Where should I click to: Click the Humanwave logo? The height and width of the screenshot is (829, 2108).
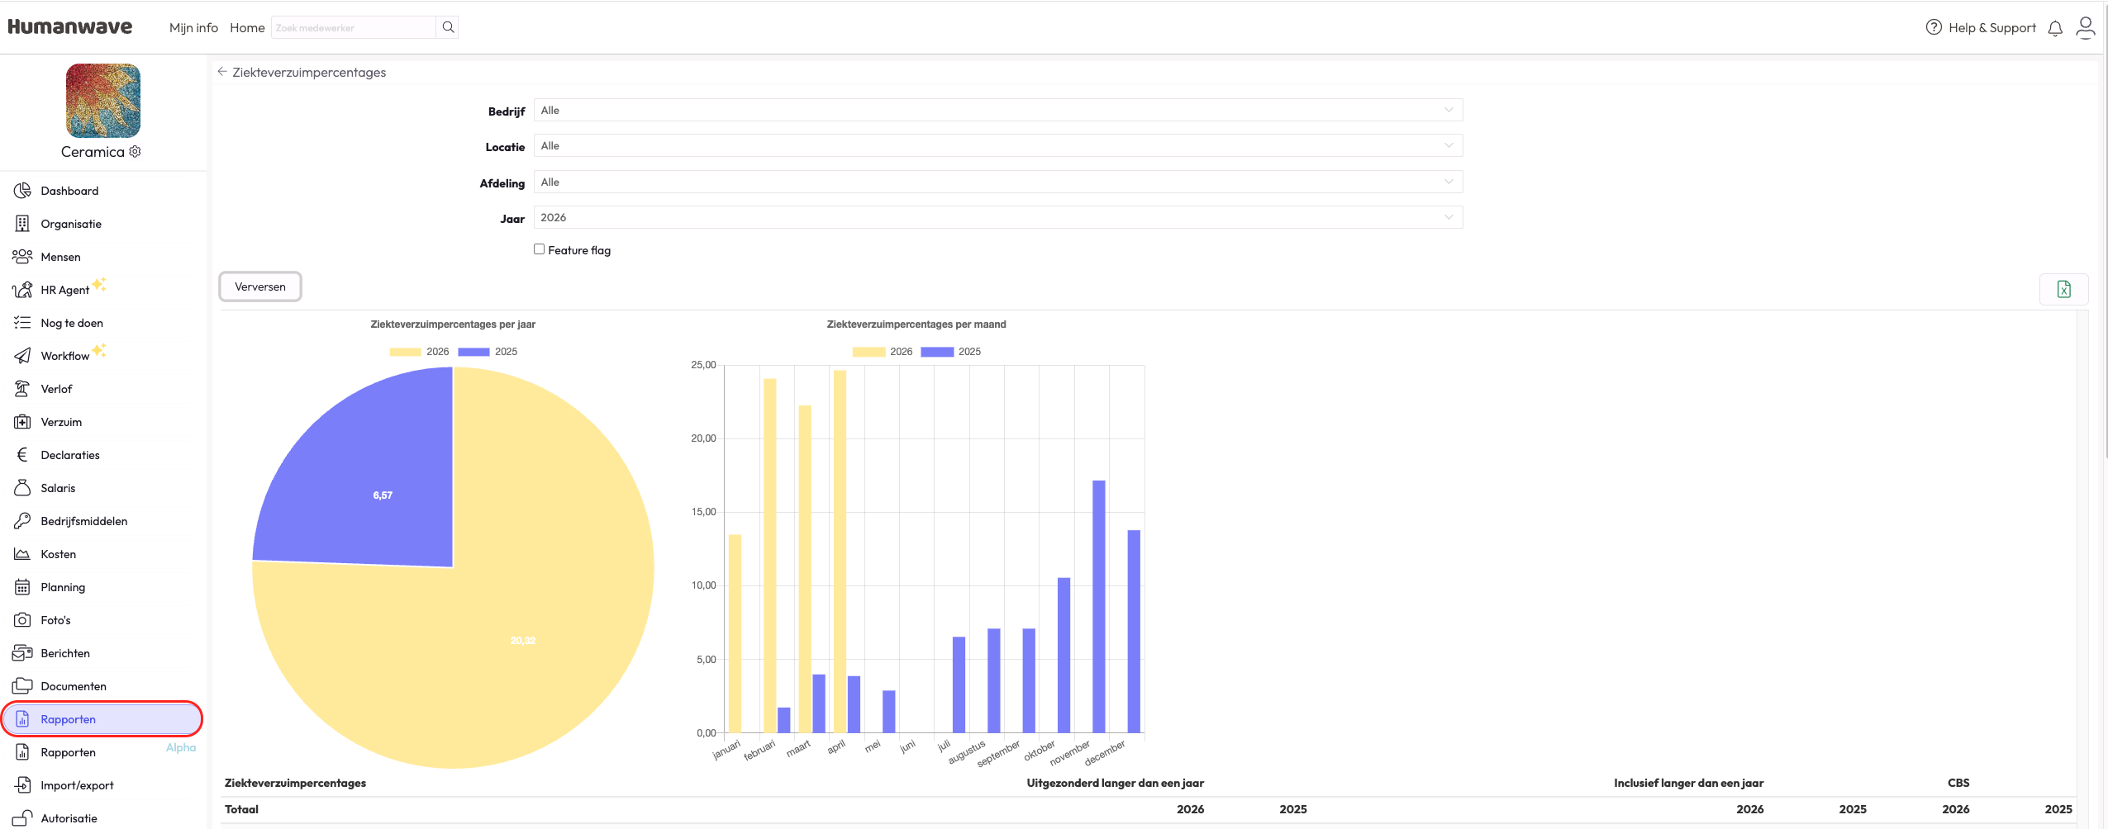pyautogui.click(x=70, y=26)
